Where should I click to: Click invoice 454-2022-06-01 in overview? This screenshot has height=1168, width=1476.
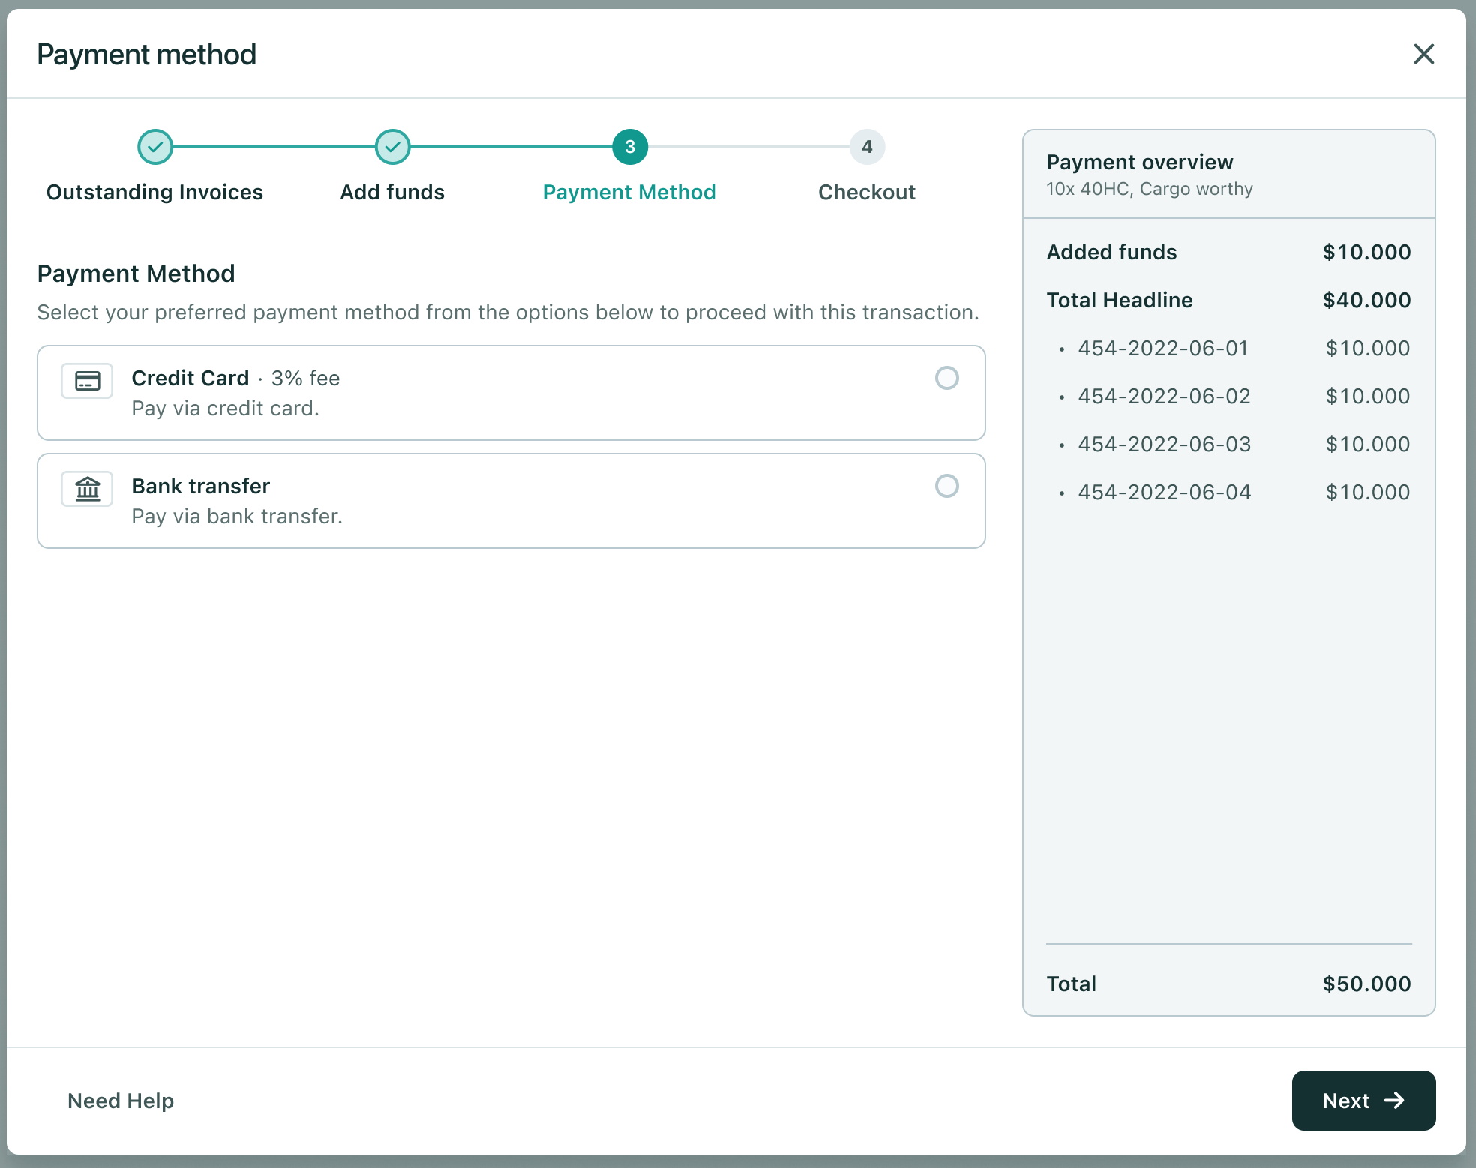point(1163,348)
